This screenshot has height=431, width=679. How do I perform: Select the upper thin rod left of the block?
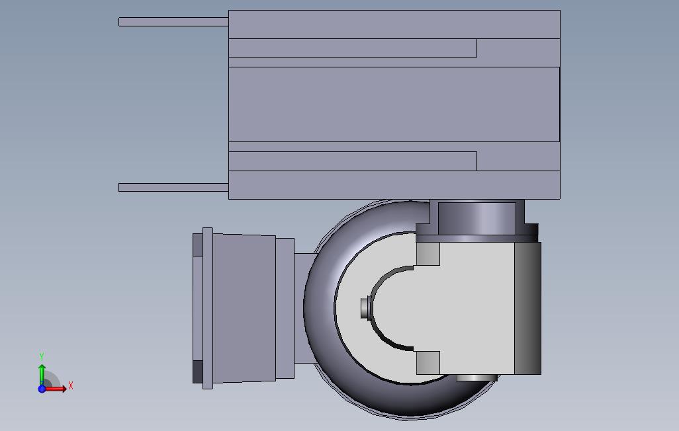point(173,22)
